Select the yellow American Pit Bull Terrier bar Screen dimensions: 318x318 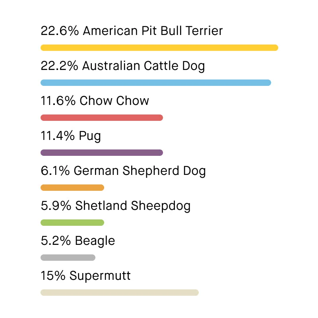(159, 48)
